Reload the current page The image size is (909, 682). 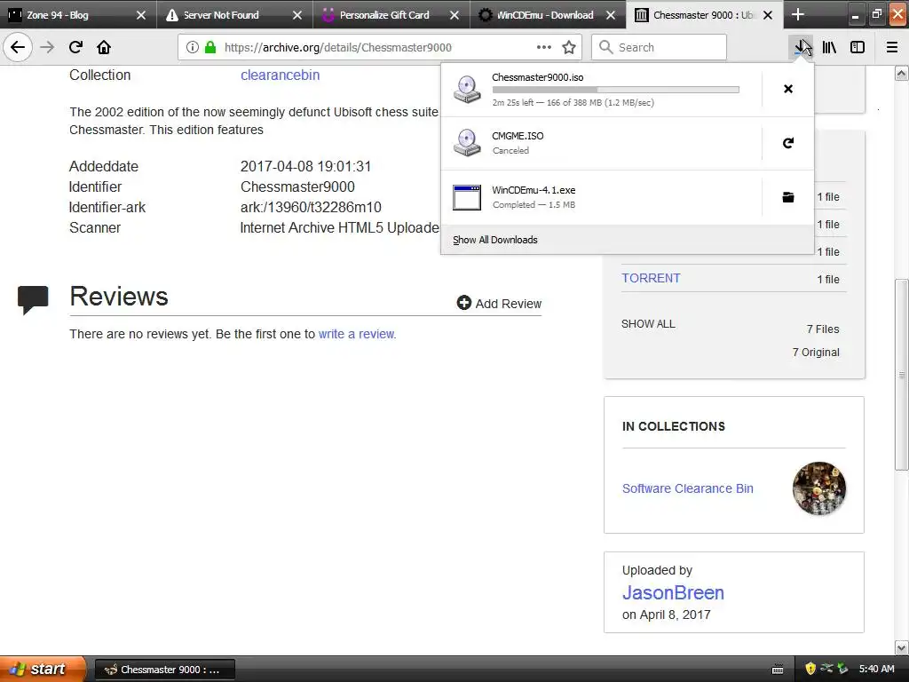point(75,47)
